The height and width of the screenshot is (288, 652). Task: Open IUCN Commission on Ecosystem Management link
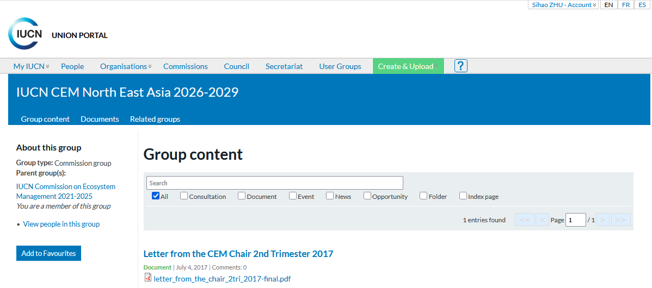pyautogui.click(x=66, y=191)
